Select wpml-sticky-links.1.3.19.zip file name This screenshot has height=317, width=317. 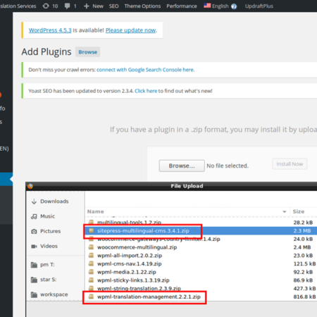point(133,280)
